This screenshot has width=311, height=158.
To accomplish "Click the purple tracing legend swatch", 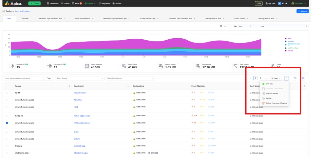I will pyautogui.click(x=286, y=51).
